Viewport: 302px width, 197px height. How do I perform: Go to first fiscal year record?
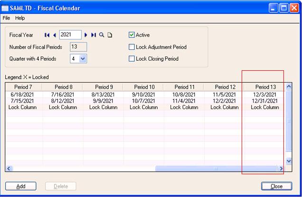coord(47,35)
